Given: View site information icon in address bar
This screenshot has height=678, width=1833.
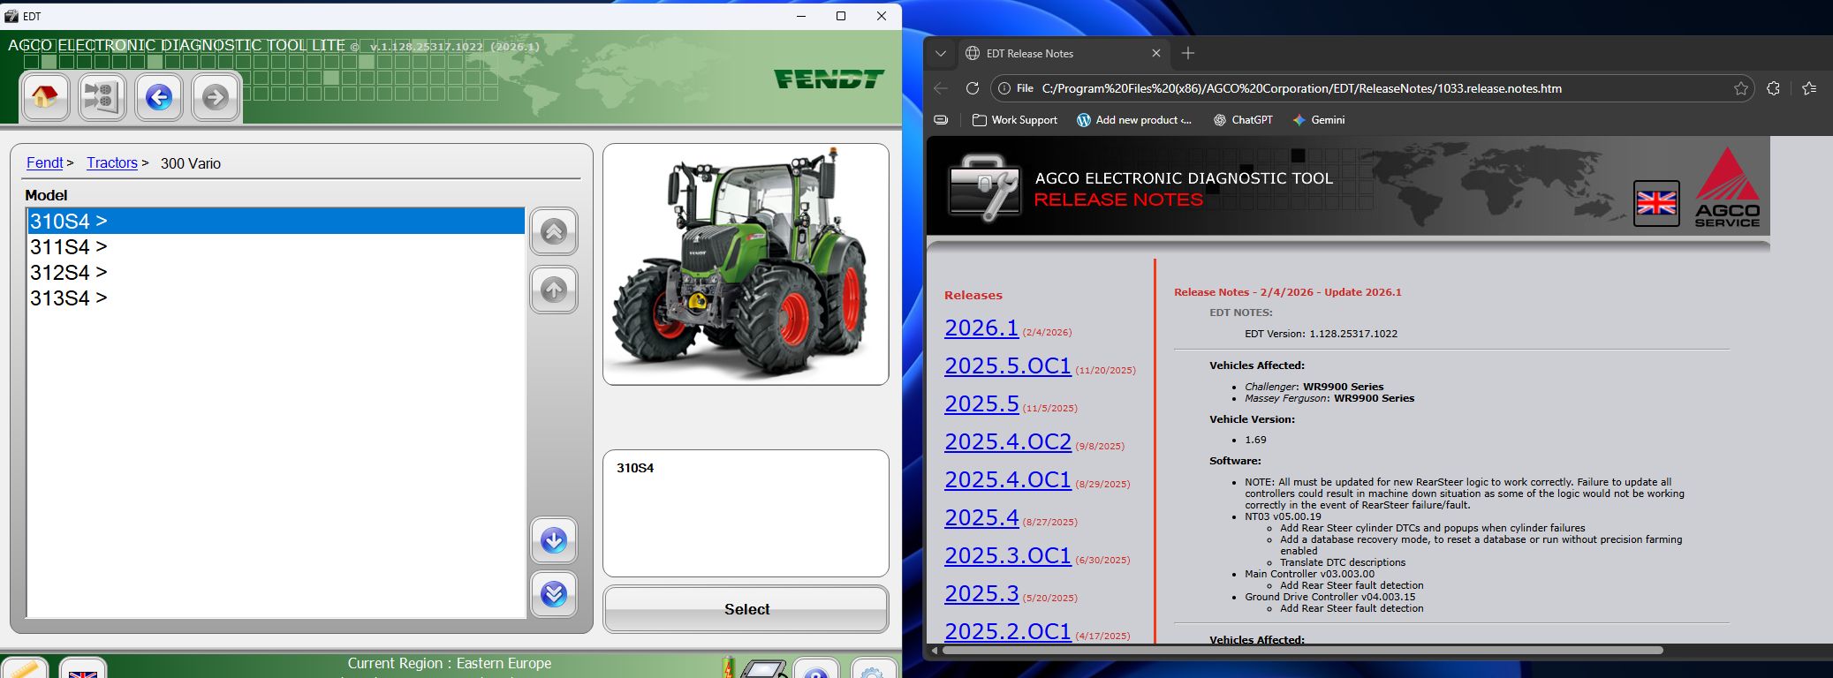Looking at the screenshot, I should pos(1004,88).
